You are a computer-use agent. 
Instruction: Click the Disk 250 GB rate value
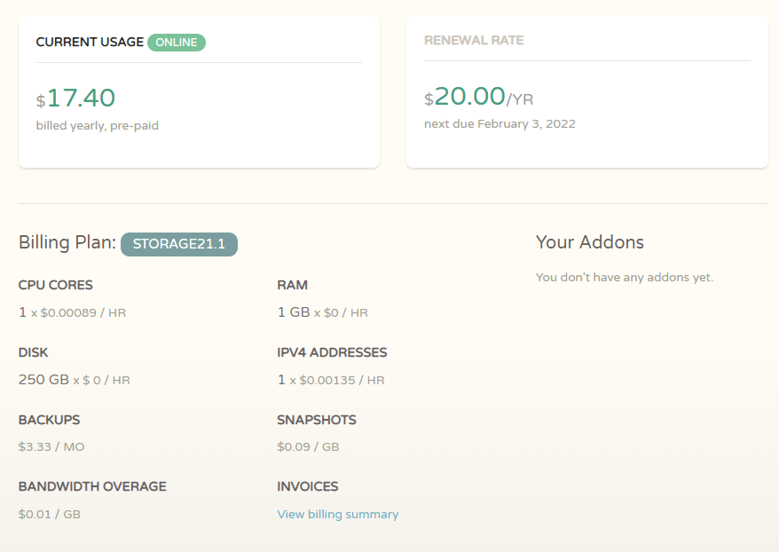point(74,380)
